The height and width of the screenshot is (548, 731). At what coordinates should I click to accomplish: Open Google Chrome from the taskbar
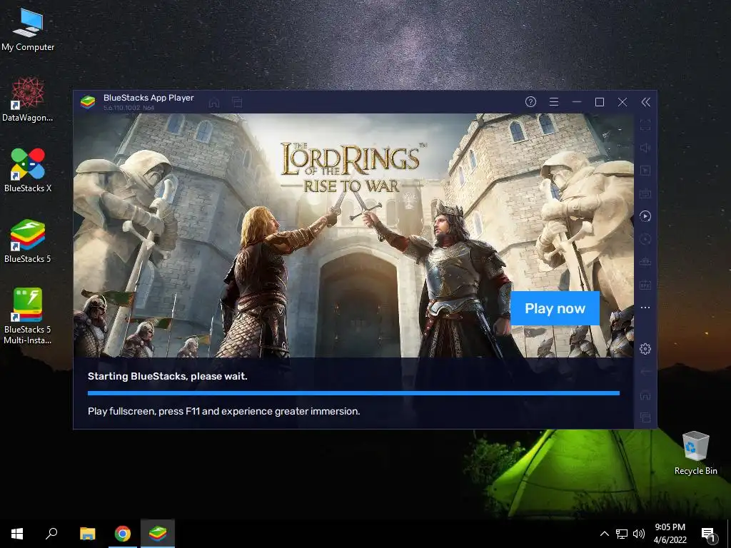tap(123, 534)
